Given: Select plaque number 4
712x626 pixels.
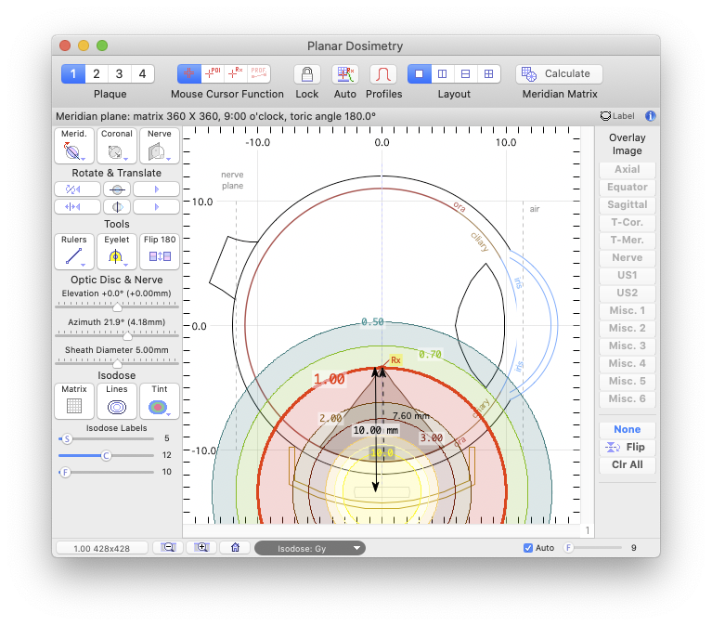Looking at the screenshot, I should [x=143, y=73].
